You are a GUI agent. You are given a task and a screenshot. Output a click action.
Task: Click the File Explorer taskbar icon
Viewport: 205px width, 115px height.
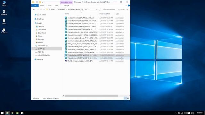click(7, 113)
